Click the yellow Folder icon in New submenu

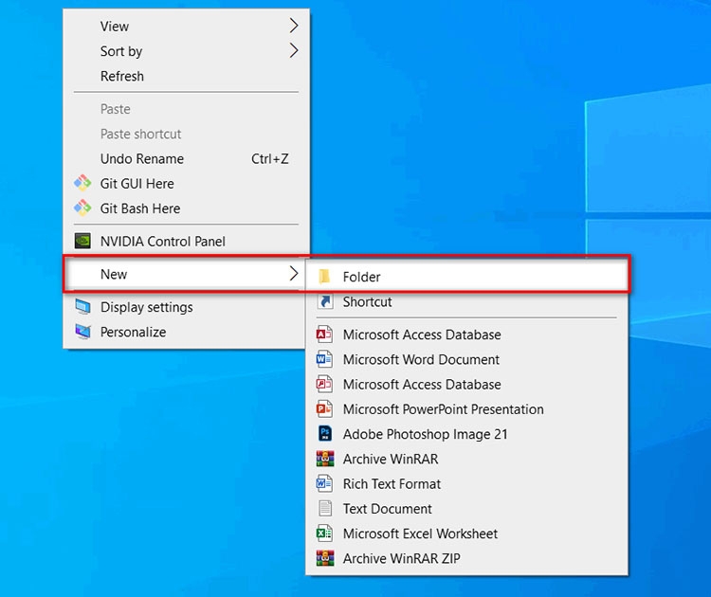[x=324, y=277]
